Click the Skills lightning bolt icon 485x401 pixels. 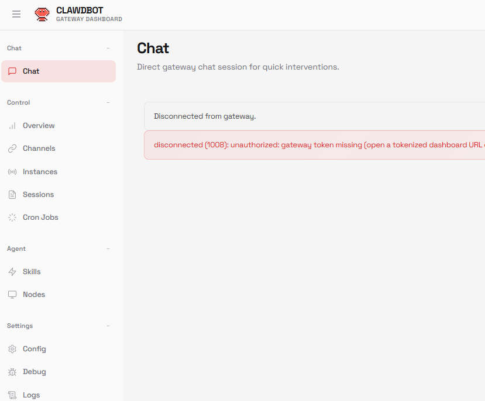point(12,272)
